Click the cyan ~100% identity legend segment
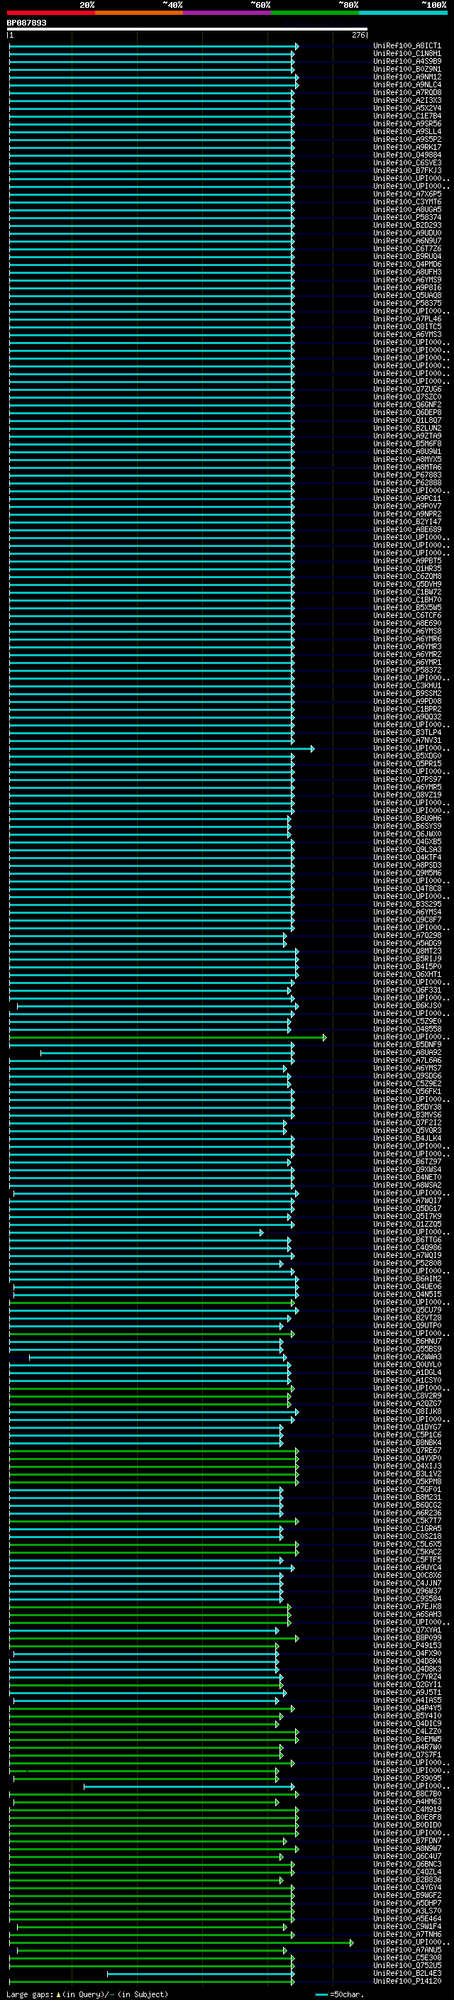The image size is (454, 2000). click(403, 13)
